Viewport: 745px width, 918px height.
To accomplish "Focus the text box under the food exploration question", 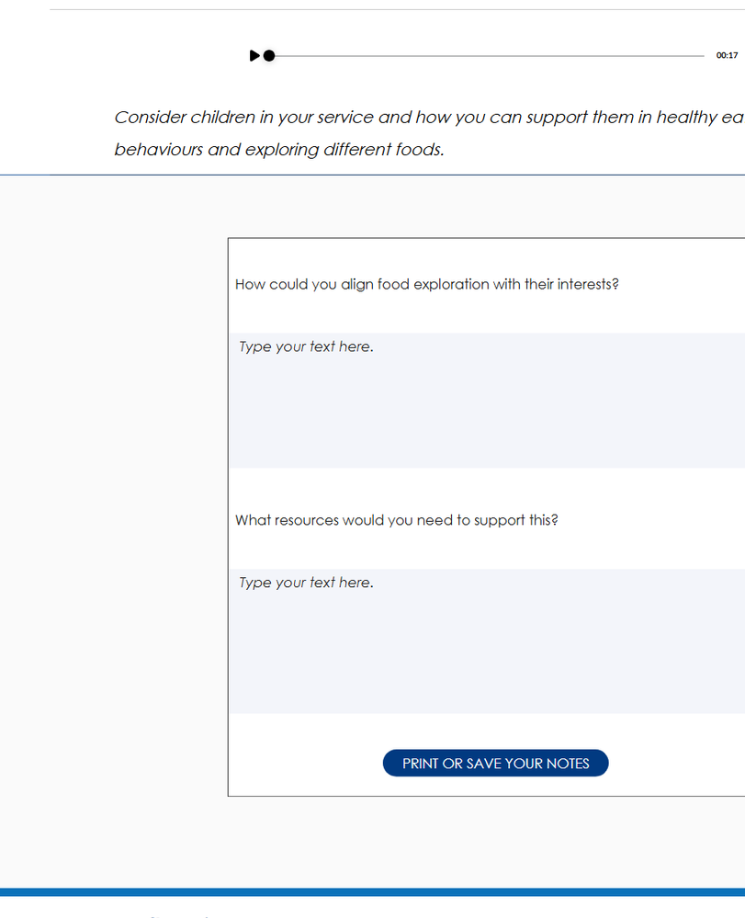I will [x=487, y=401].
